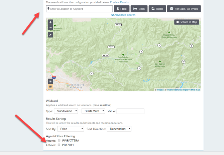
Task: Open the wildcard Type Subdivision dropdown
Action: [66, 111]
